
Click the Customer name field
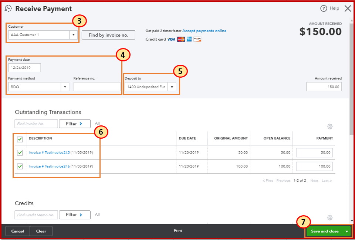tap(39, 35)
